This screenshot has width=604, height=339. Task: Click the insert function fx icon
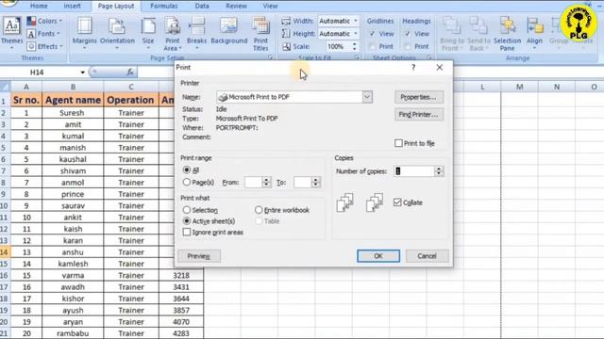click(130, 72)
